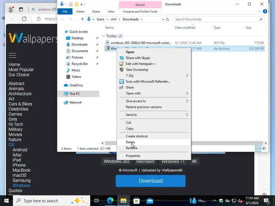Select the windows-365-3840x2160 JPG file
The height and width of the screenshot is (206, 275).
pyautogui.click(x=141, y=43)
